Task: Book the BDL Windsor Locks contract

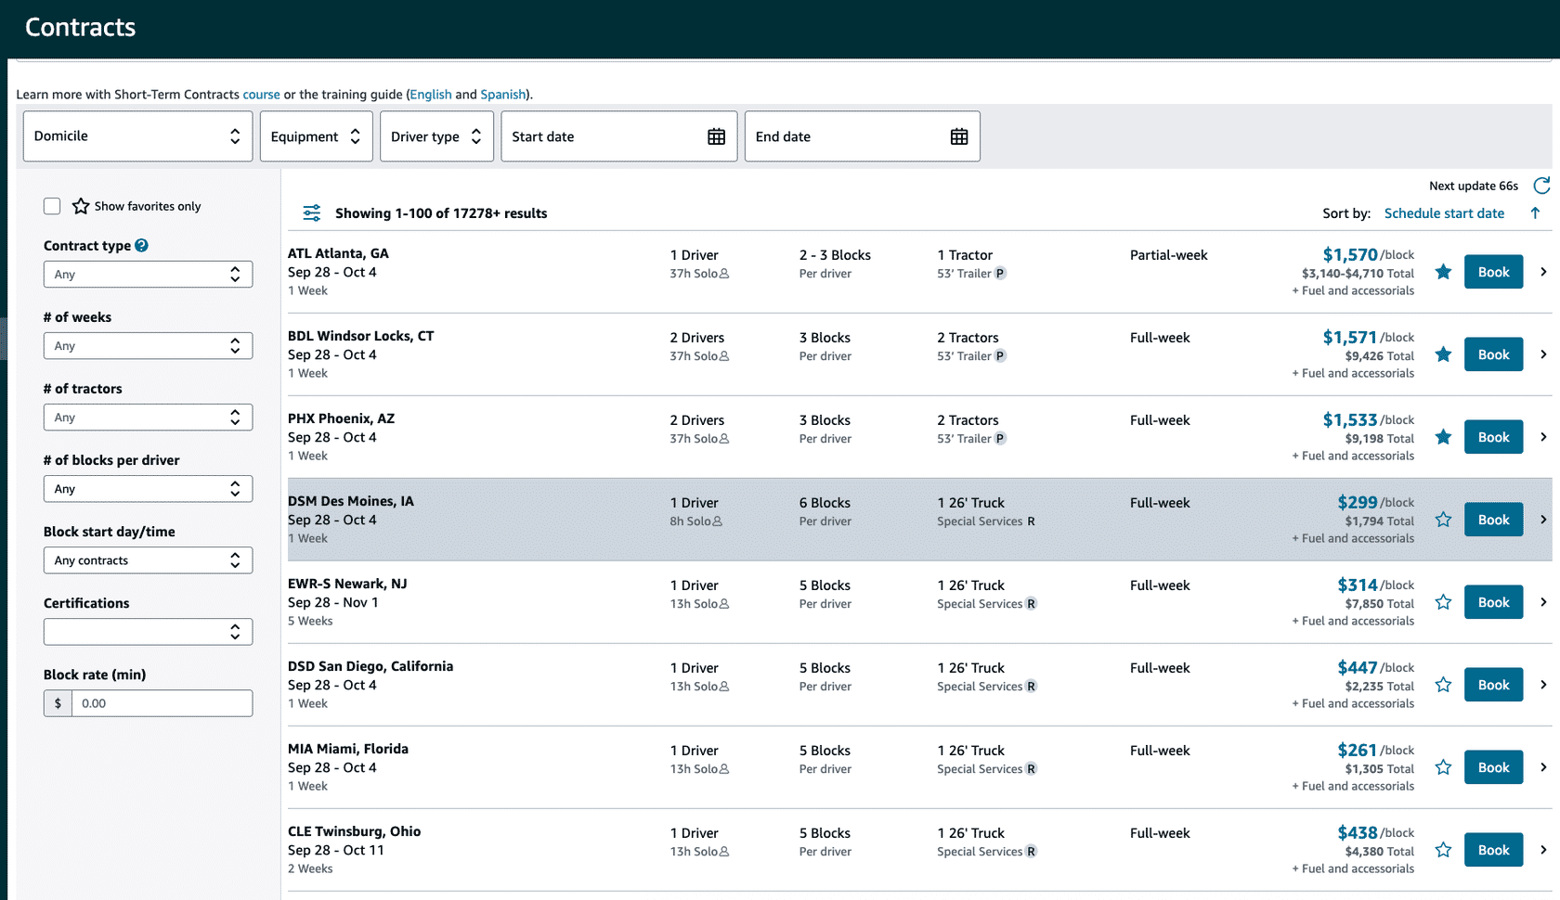Action: coord(1493,354)
